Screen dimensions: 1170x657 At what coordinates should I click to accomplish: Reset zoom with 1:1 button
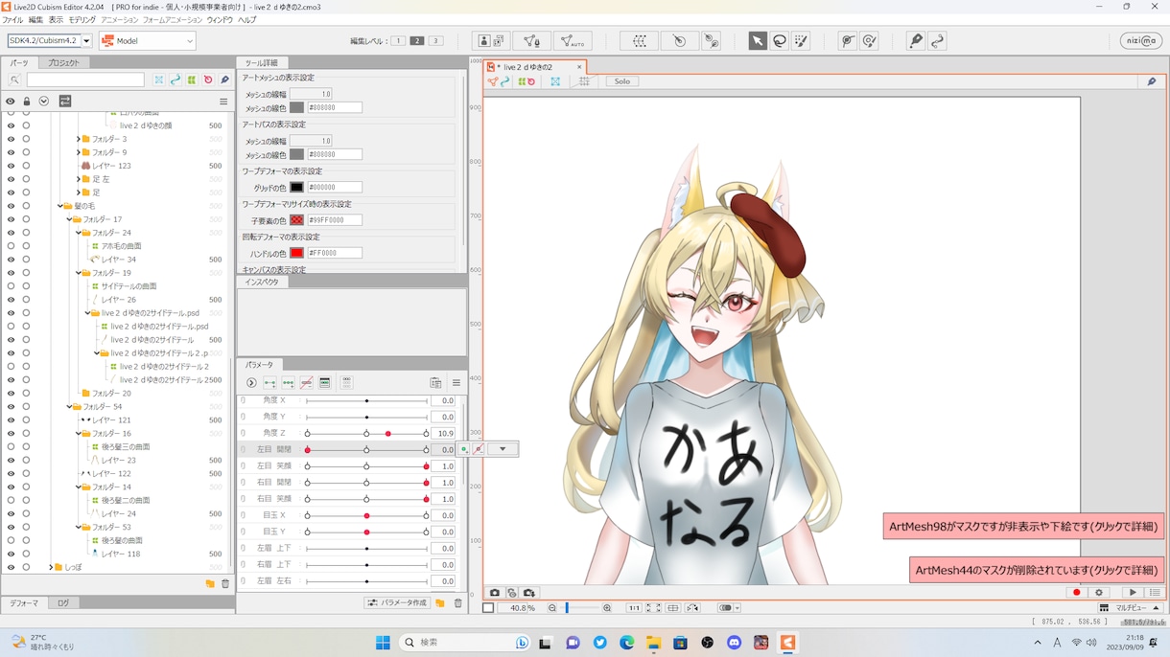[634, 608]
